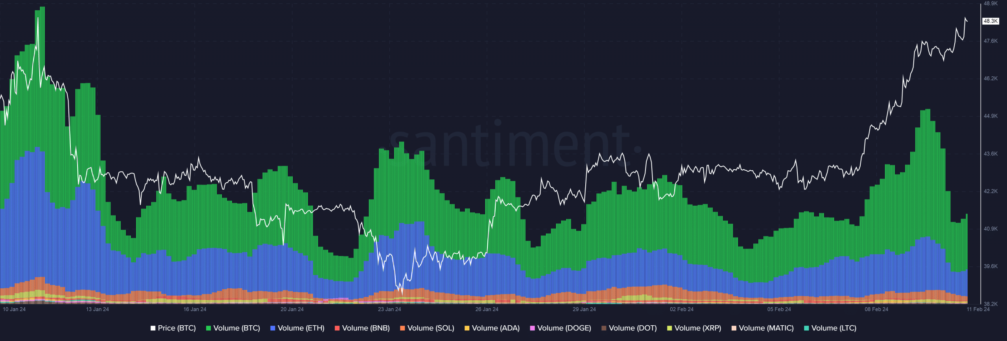
Task: Click the white Price (BTC) color swatch
Action: pos(153,328)
